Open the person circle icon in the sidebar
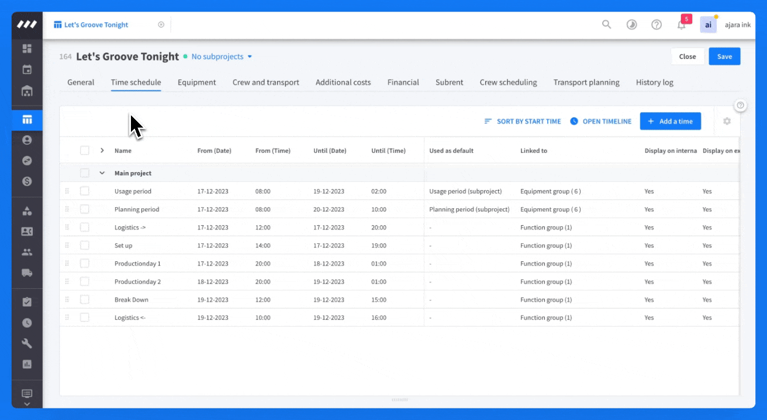767x420 pixels. click(27, 140)
